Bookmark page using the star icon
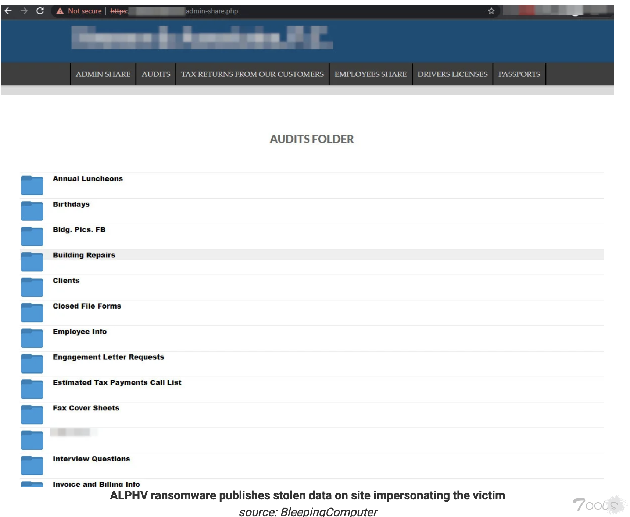The image size is (630, 517). (x=491, y=11)
